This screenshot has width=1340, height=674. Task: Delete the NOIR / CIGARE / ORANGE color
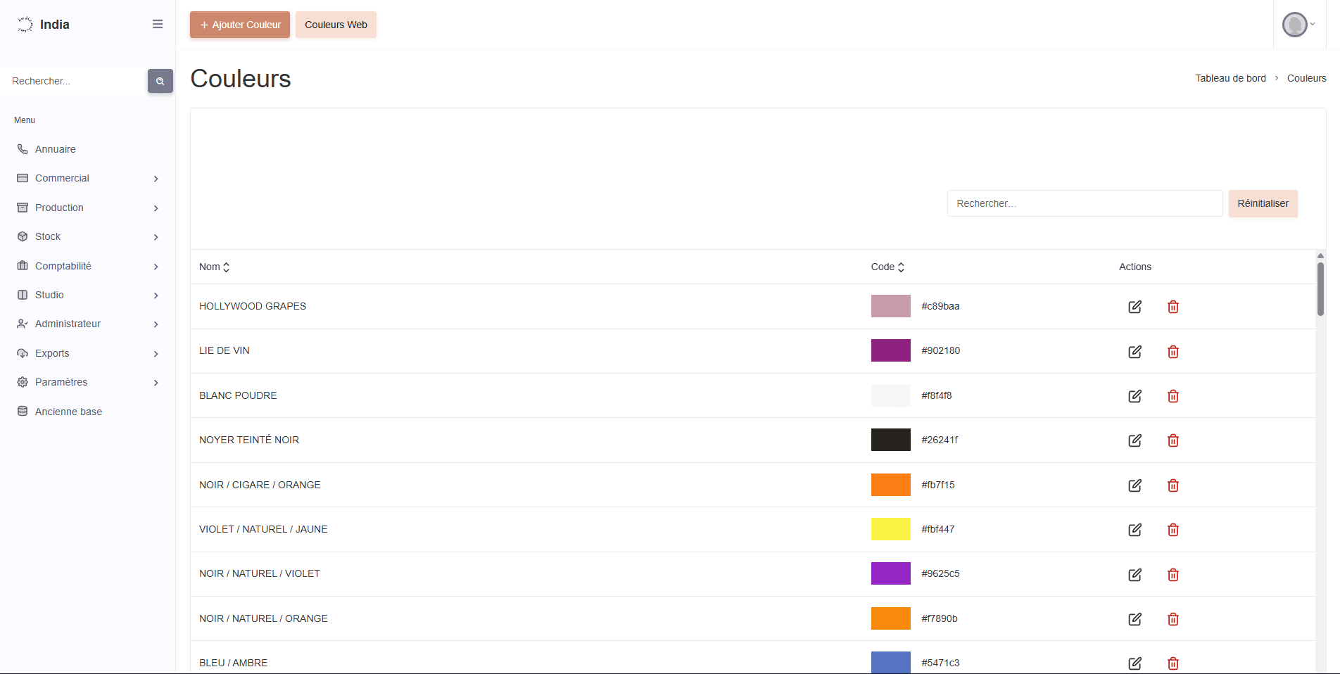(1173, 485)
